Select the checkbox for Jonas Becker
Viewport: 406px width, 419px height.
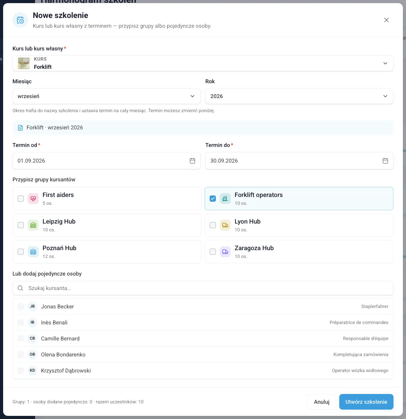(21, 306)
